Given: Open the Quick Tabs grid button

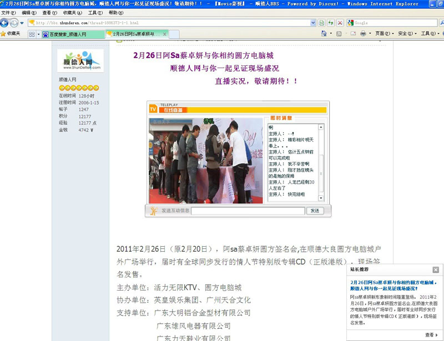Looking at the screenshot, I should (x=32, y=34).
